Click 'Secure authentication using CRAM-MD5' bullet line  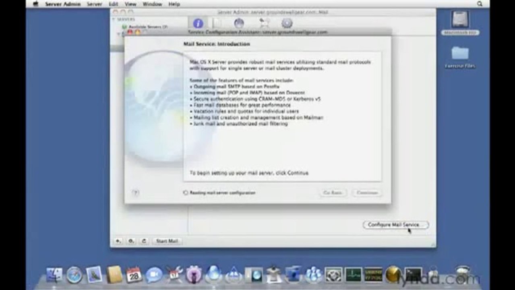[255, 99]
